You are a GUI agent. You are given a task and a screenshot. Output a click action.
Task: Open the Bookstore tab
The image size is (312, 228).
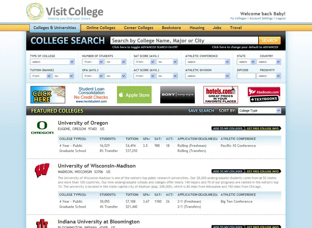[171, 28]
